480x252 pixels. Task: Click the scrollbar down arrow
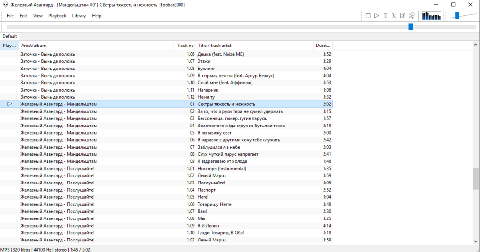click(x=475, y=241)
